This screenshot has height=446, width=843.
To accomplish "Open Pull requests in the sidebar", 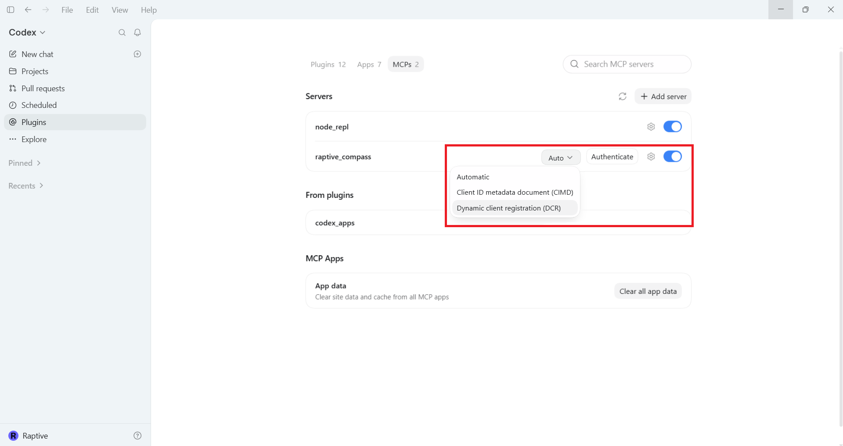I will click(x=75, y=88).
